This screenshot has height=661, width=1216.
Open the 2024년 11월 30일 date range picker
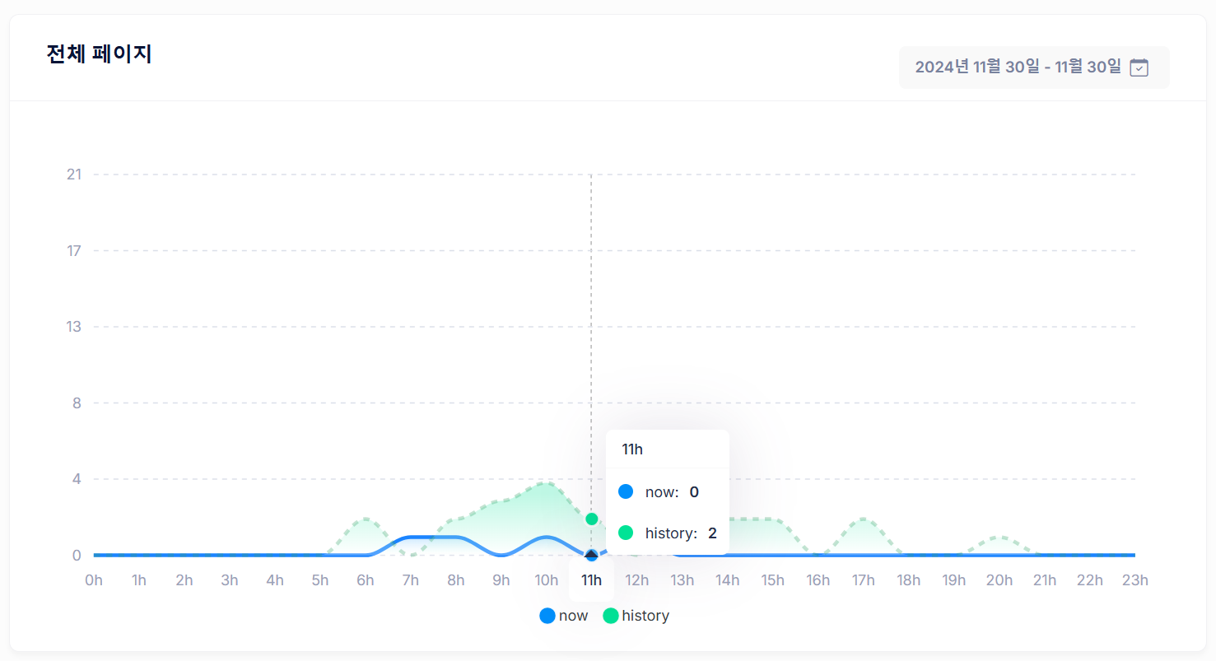pyautogui.click(x=1018, y=67)
